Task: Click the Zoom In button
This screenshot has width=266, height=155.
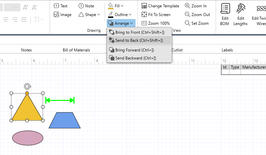Action: 196,6
